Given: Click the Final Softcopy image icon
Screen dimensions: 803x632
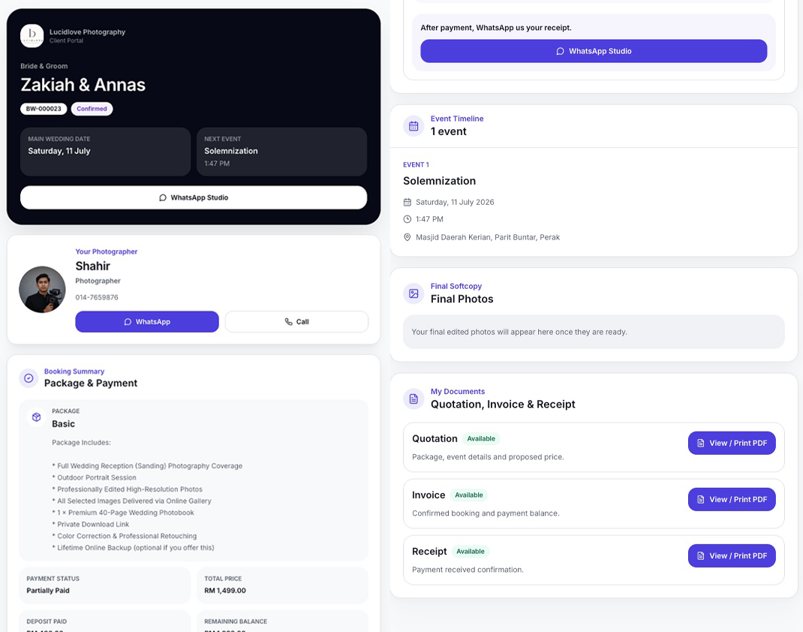Looking at the screenshot, I should click(x=414, y=293).
